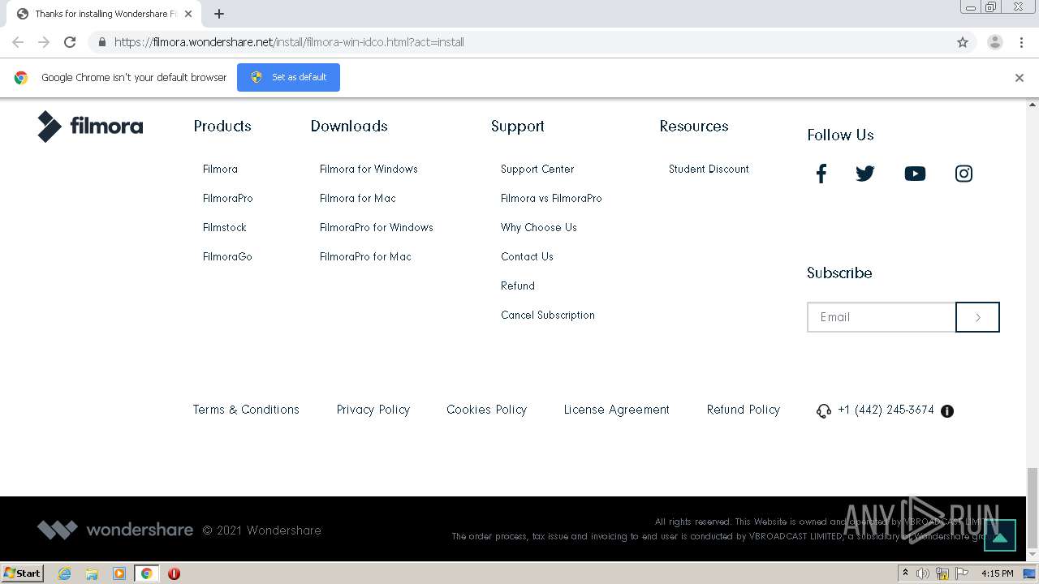Open Filmora for Windows download link
This screenshot has width=1039, height=584.
(369, 170)
